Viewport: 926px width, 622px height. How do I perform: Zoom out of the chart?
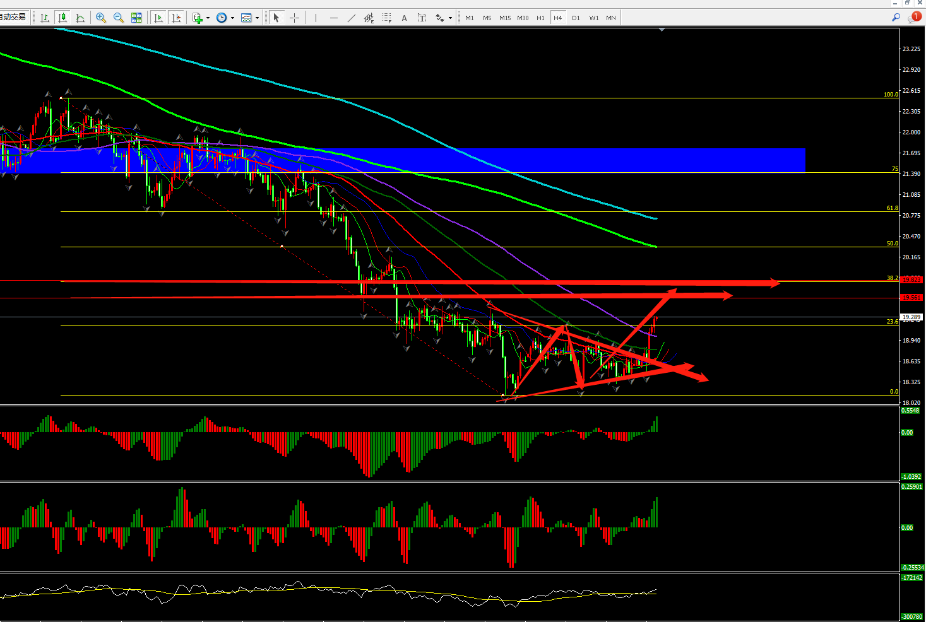(118, 18)
